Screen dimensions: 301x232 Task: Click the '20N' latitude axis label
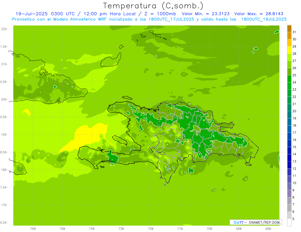(4, 100)
